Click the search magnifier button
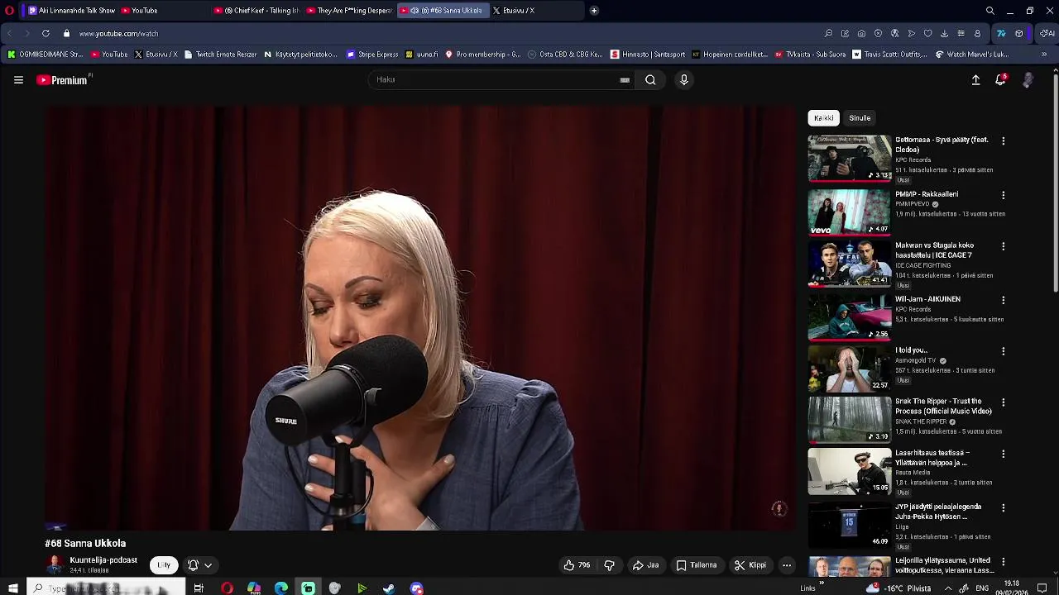Screen dimensions: 1059x595 [650, 80]
